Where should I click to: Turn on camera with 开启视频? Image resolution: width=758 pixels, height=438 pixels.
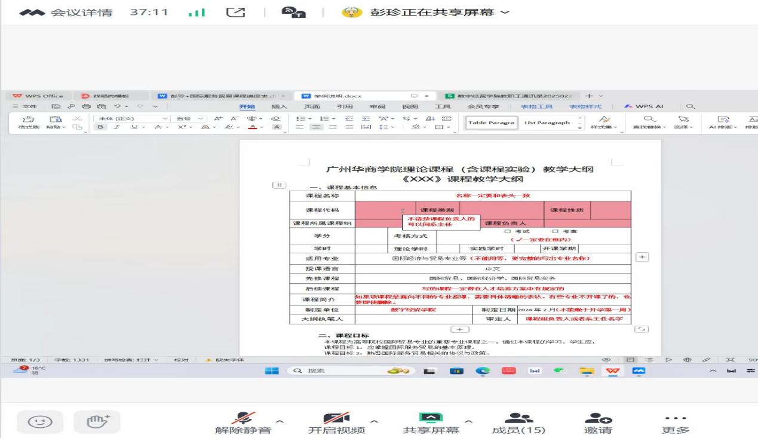336,423
